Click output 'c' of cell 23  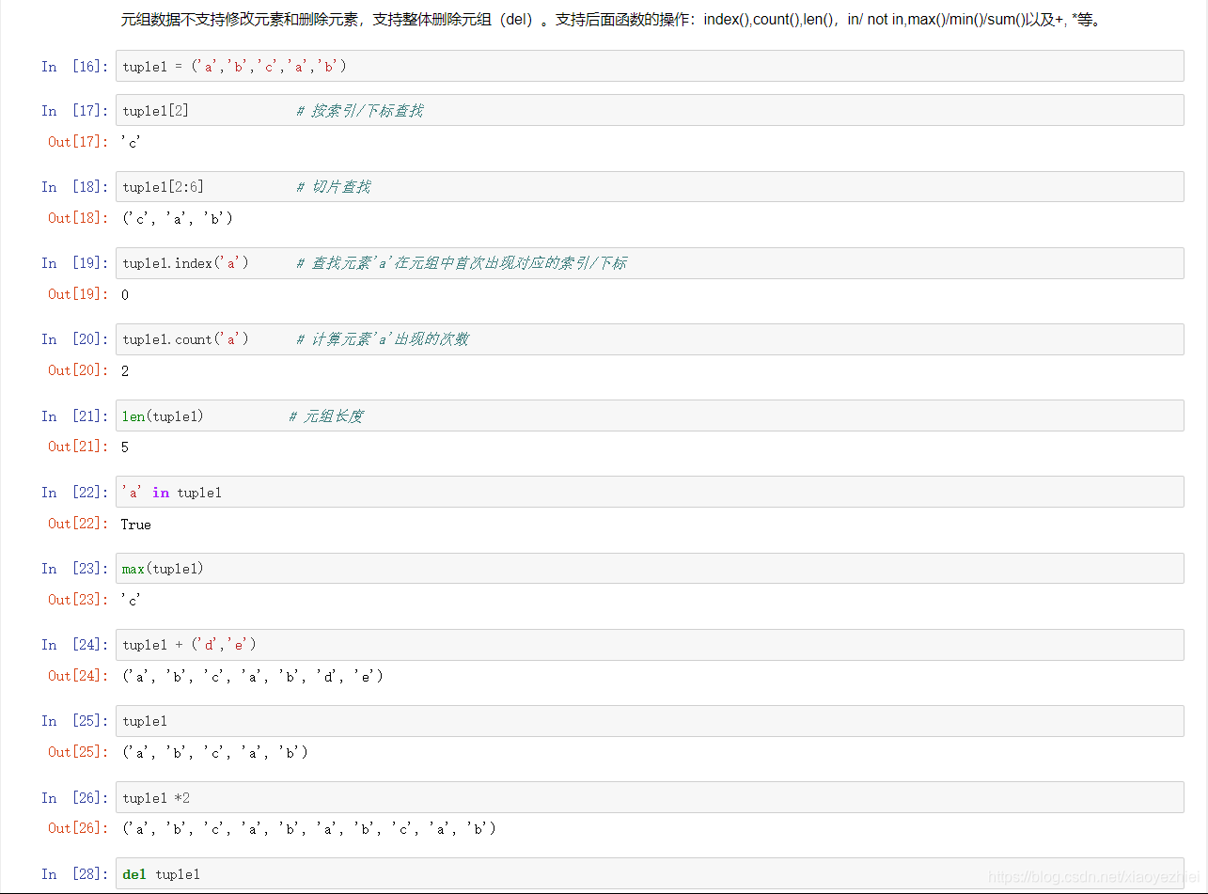click(x=132, y=600)
